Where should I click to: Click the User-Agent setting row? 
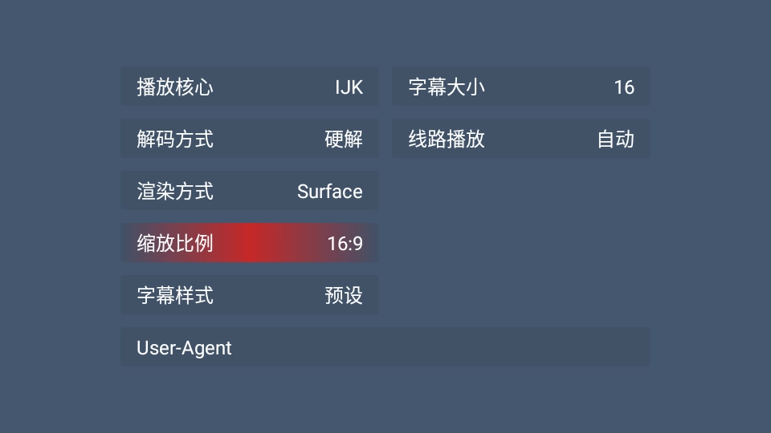pos(385,347)
